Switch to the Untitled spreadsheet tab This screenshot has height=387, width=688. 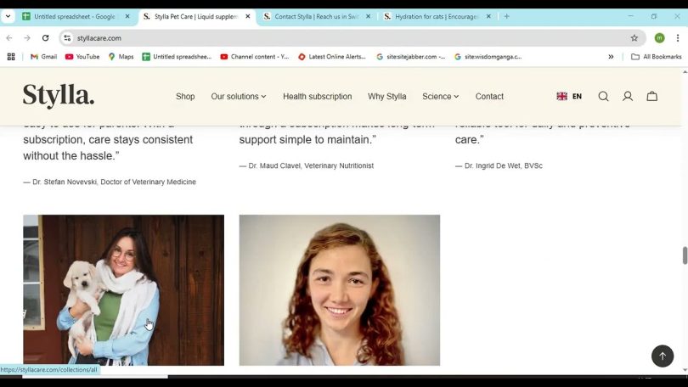76,16
